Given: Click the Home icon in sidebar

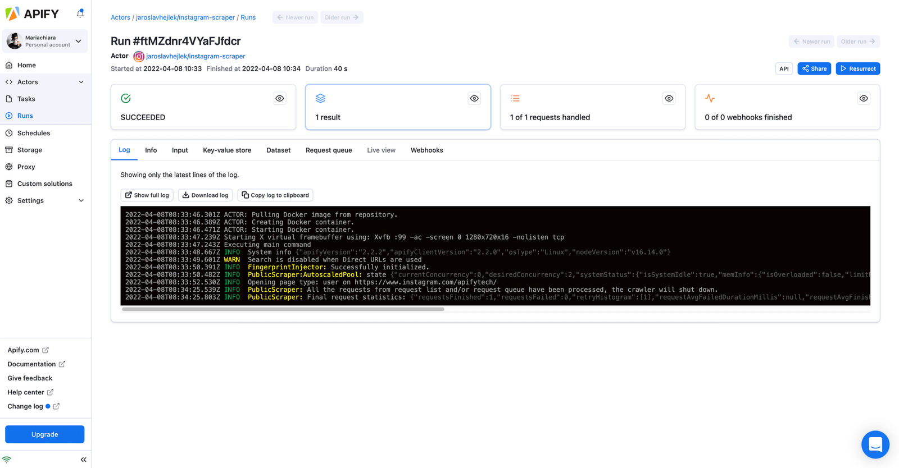Looking at the screenshot, I should pyautogui.click(x=9, y=65).
